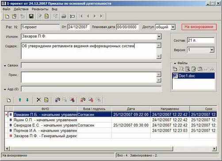Print using the printer icon

coord(64,16)
